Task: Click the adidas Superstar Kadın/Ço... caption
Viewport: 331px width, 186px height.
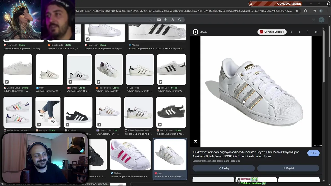Action: [x=64, y=48]
